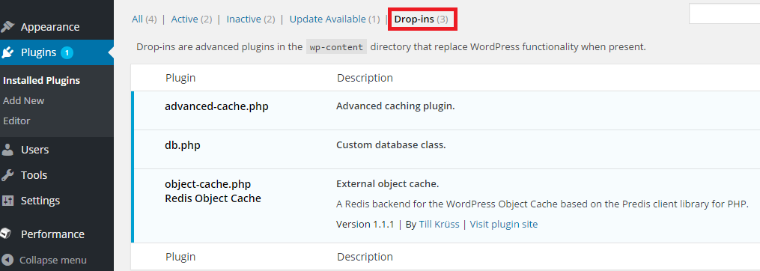Screen dimensions: 760x271
Task: Click the Redis backend description sentence
Action: click(x=542, y=204)
